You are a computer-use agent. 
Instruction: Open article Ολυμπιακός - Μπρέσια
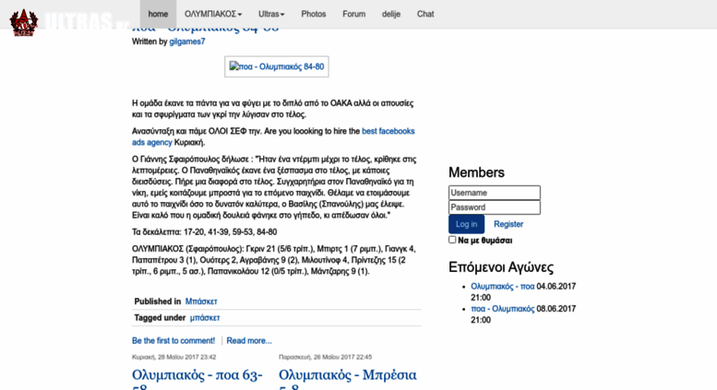[348, 379]
